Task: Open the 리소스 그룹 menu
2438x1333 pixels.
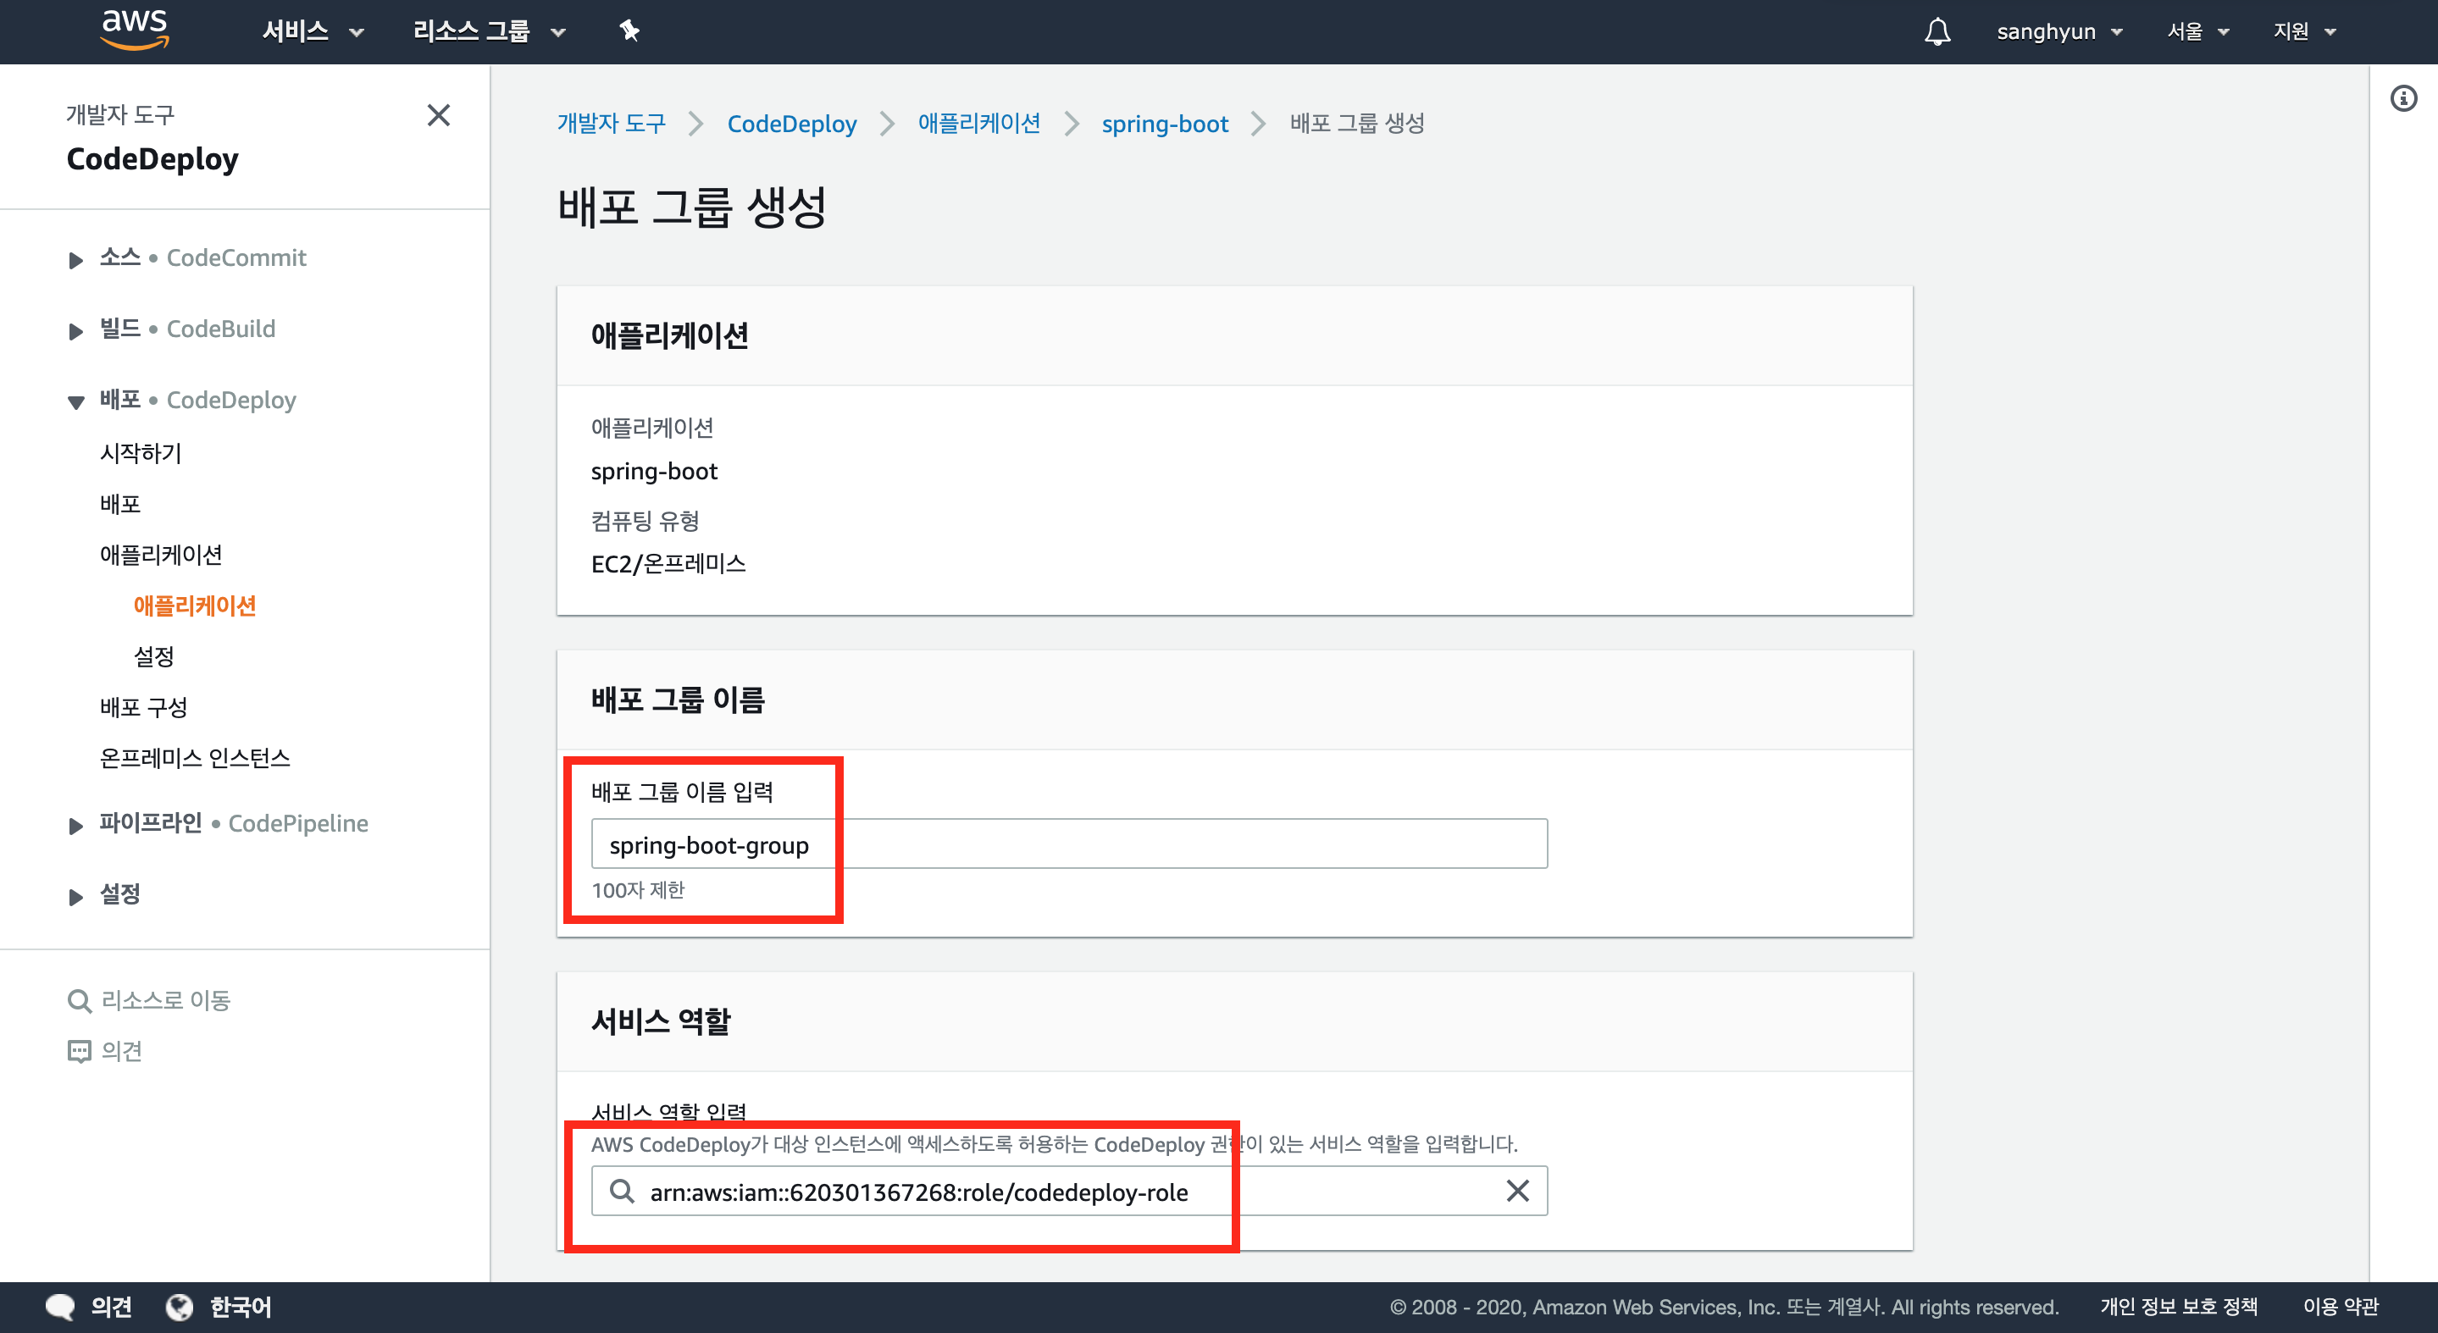Action: pyautogui.click(x=488, y=31)
